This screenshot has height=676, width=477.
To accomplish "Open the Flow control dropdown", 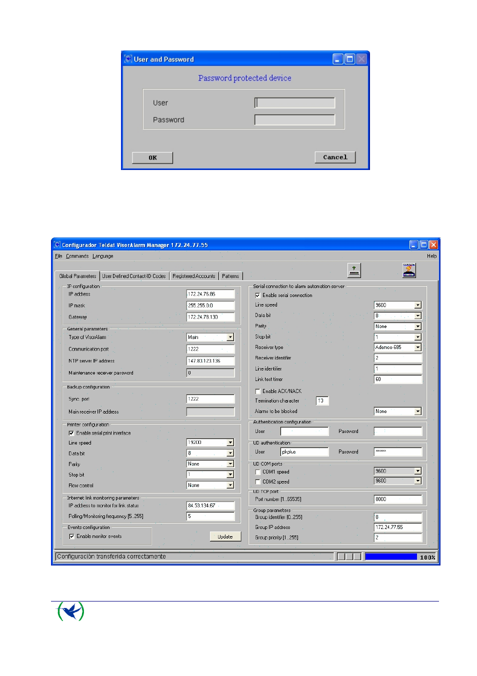I will (230, 485).
